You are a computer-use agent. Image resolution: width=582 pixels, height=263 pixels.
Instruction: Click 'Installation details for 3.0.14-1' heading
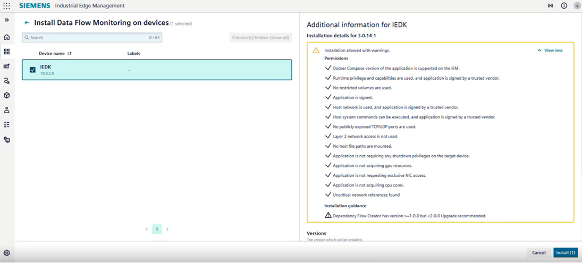pyautogui.click(x=342, y=36)
